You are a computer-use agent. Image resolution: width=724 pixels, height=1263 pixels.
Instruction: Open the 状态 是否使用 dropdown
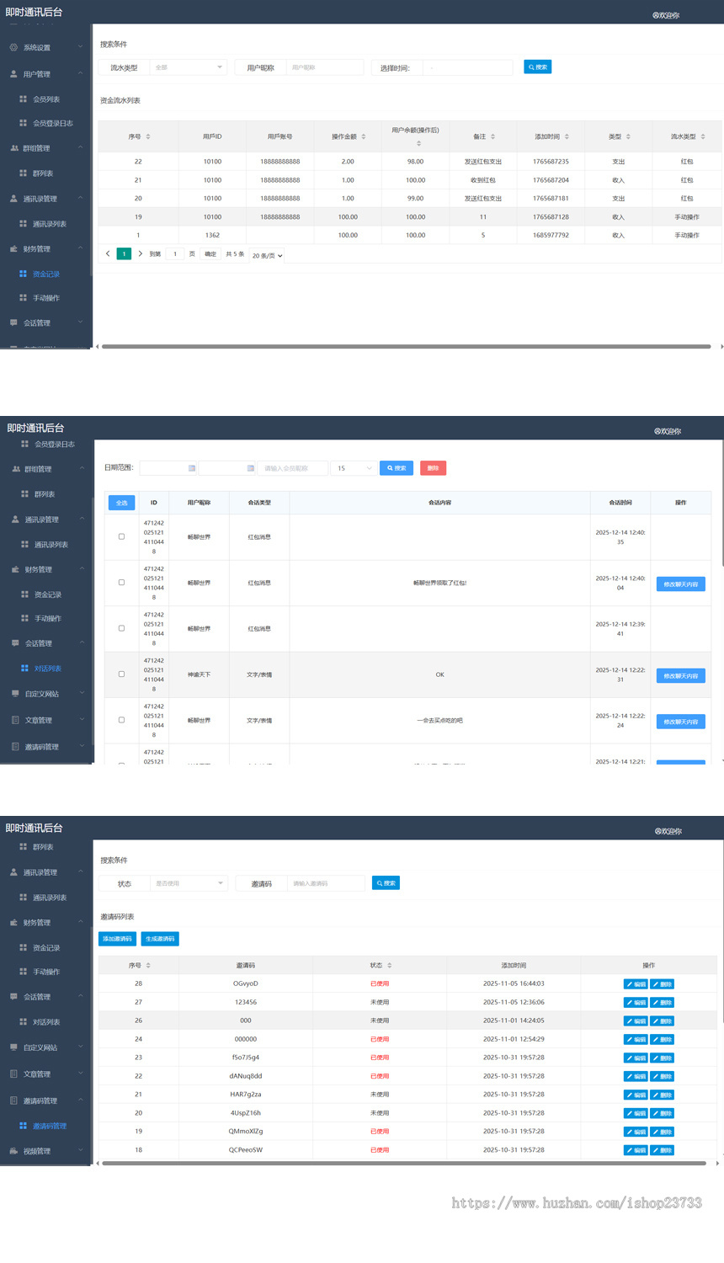[x=189, y=883]
